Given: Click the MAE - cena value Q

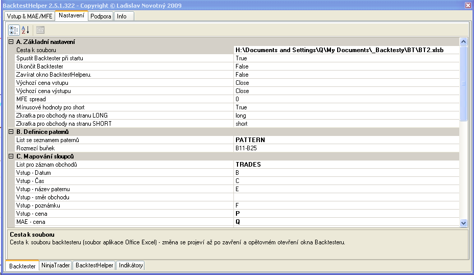Looking at the screenshot, I should click(x=346, y=221).
